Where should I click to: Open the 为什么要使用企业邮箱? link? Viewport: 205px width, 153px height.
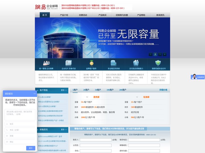(47, 107)
